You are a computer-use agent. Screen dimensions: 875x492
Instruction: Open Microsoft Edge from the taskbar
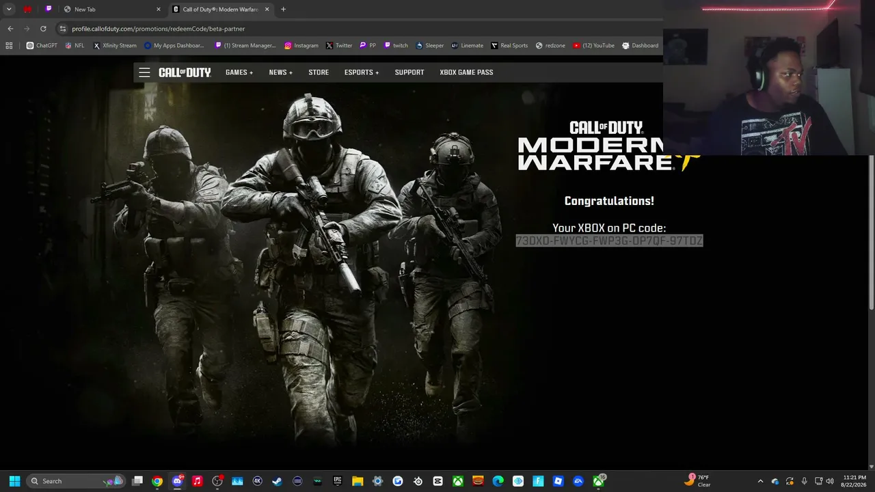498,481
